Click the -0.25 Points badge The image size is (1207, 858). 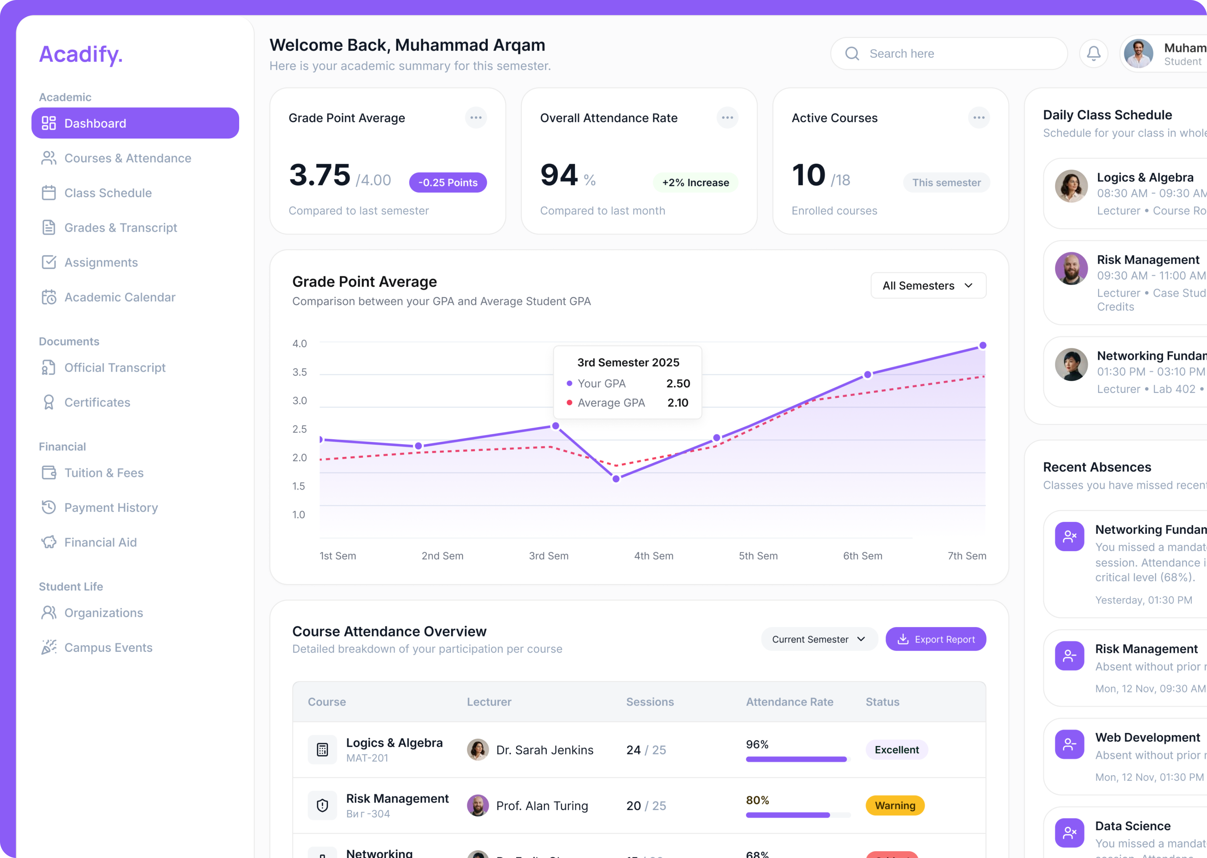(448, 183)
